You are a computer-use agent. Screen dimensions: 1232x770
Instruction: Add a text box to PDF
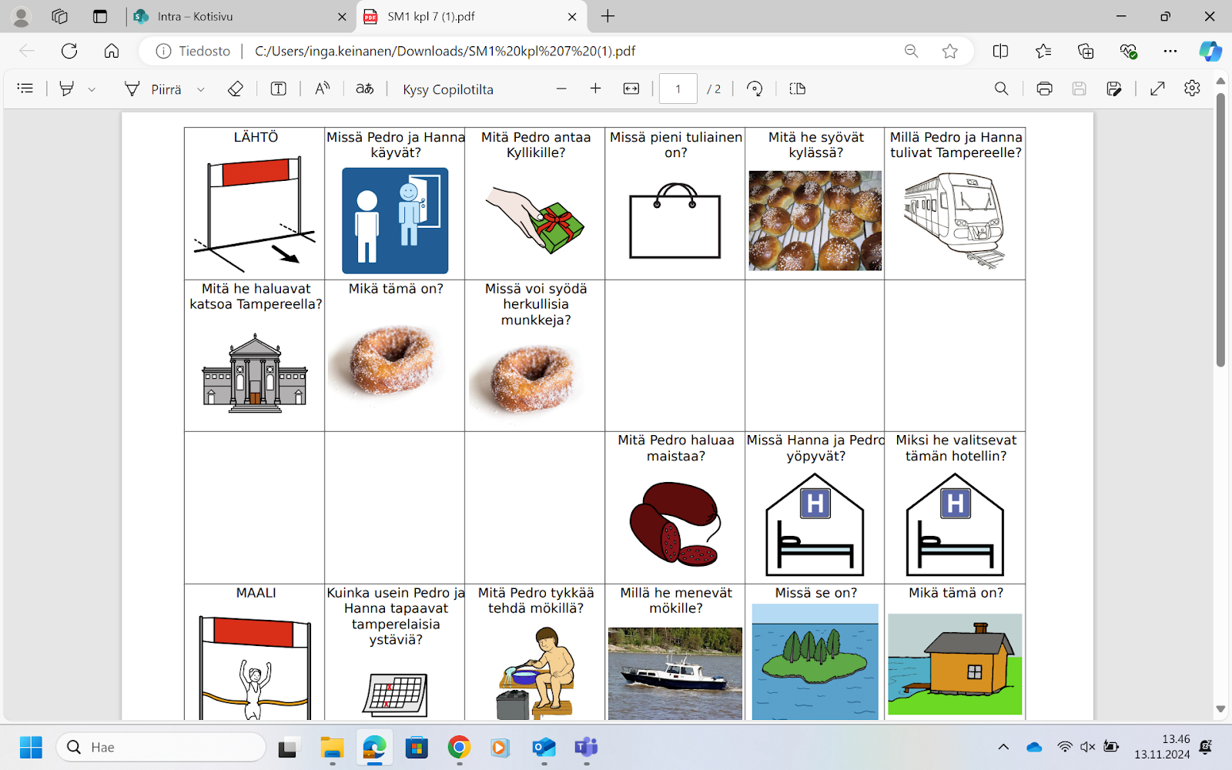279,89
